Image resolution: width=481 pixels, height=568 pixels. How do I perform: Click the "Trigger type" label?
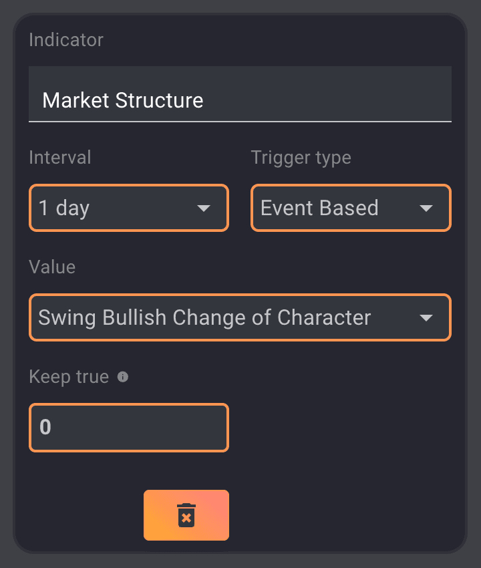coord(301,158)
